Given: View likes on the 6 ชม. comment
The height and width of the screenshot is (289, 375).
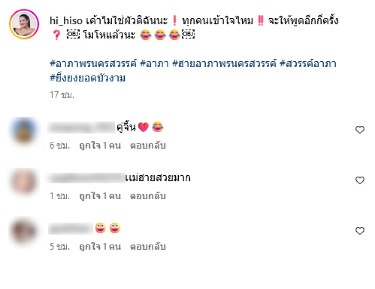Looking at the screenshot, I should (100, 146).
